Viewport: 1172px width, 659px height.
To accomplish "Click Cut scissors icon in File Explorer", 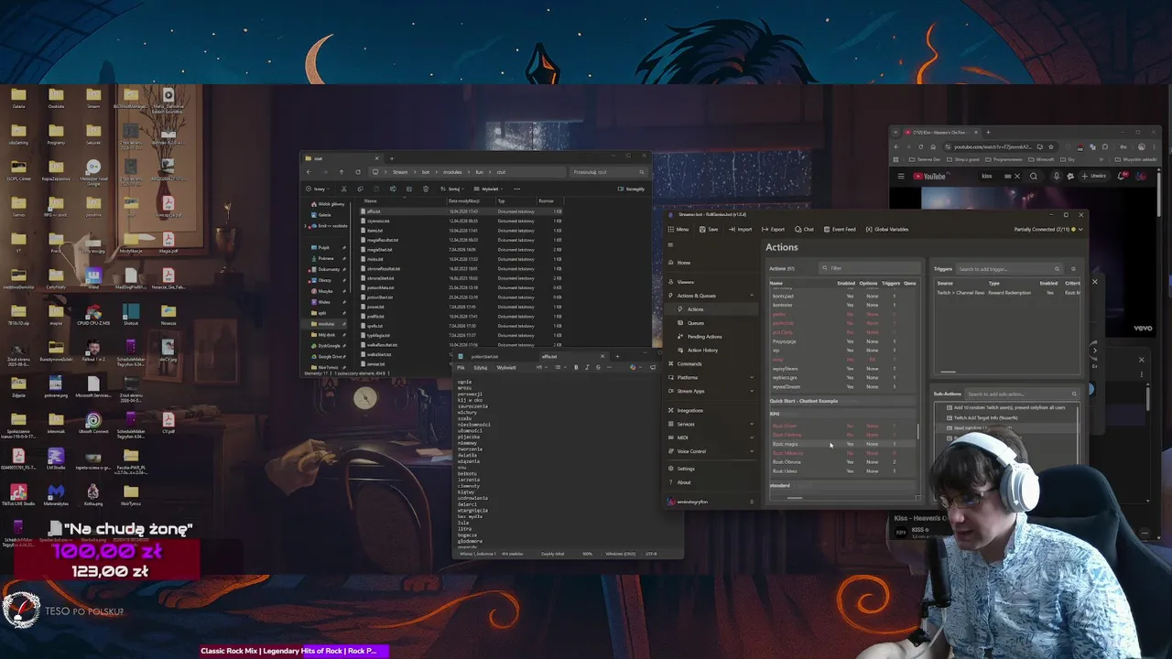I will pos(343,189).
